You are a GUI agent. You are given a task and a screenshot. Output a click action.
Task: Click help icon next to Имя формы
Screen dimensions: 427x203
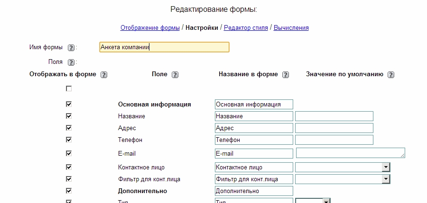tap(71, 47)
